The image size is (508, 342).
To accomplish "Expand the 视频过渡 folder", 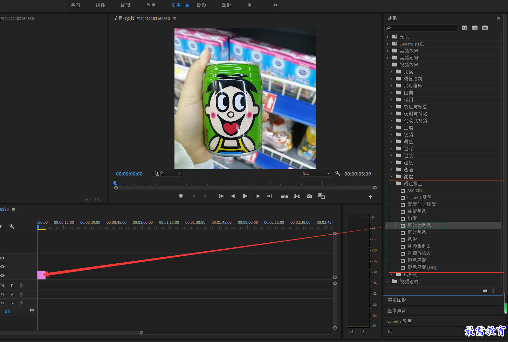I will (387, 282).
